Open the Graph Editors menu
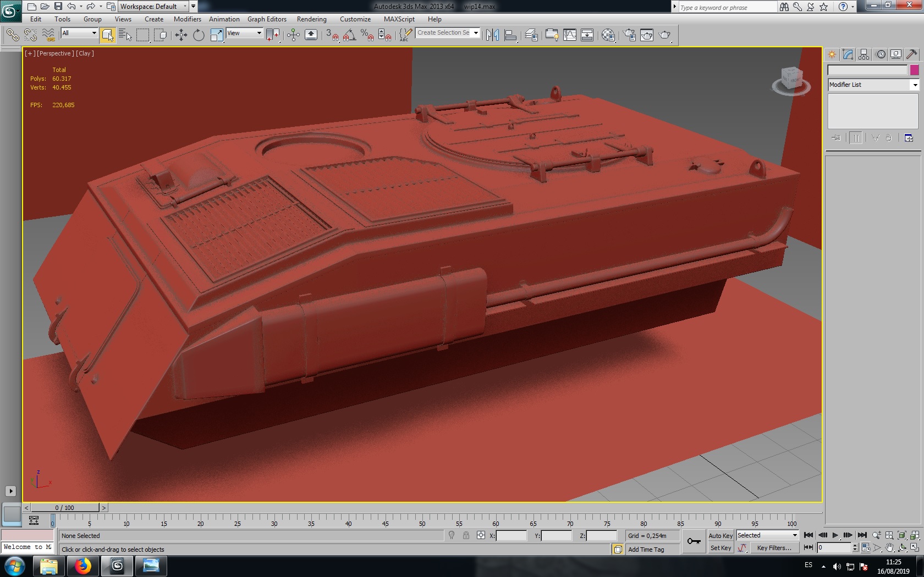924x577 pixels. click(x=267, y=19)
